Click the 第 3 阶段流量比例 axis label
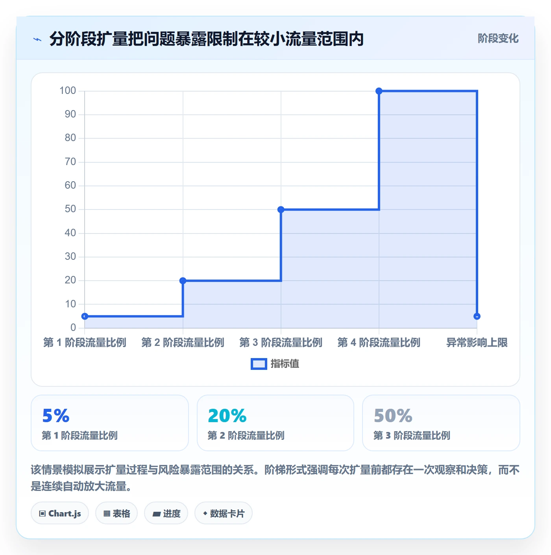 click(x=281, y=343)
